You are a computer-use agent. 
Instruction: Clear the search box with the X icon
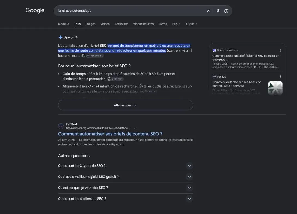tap(208, 11)
